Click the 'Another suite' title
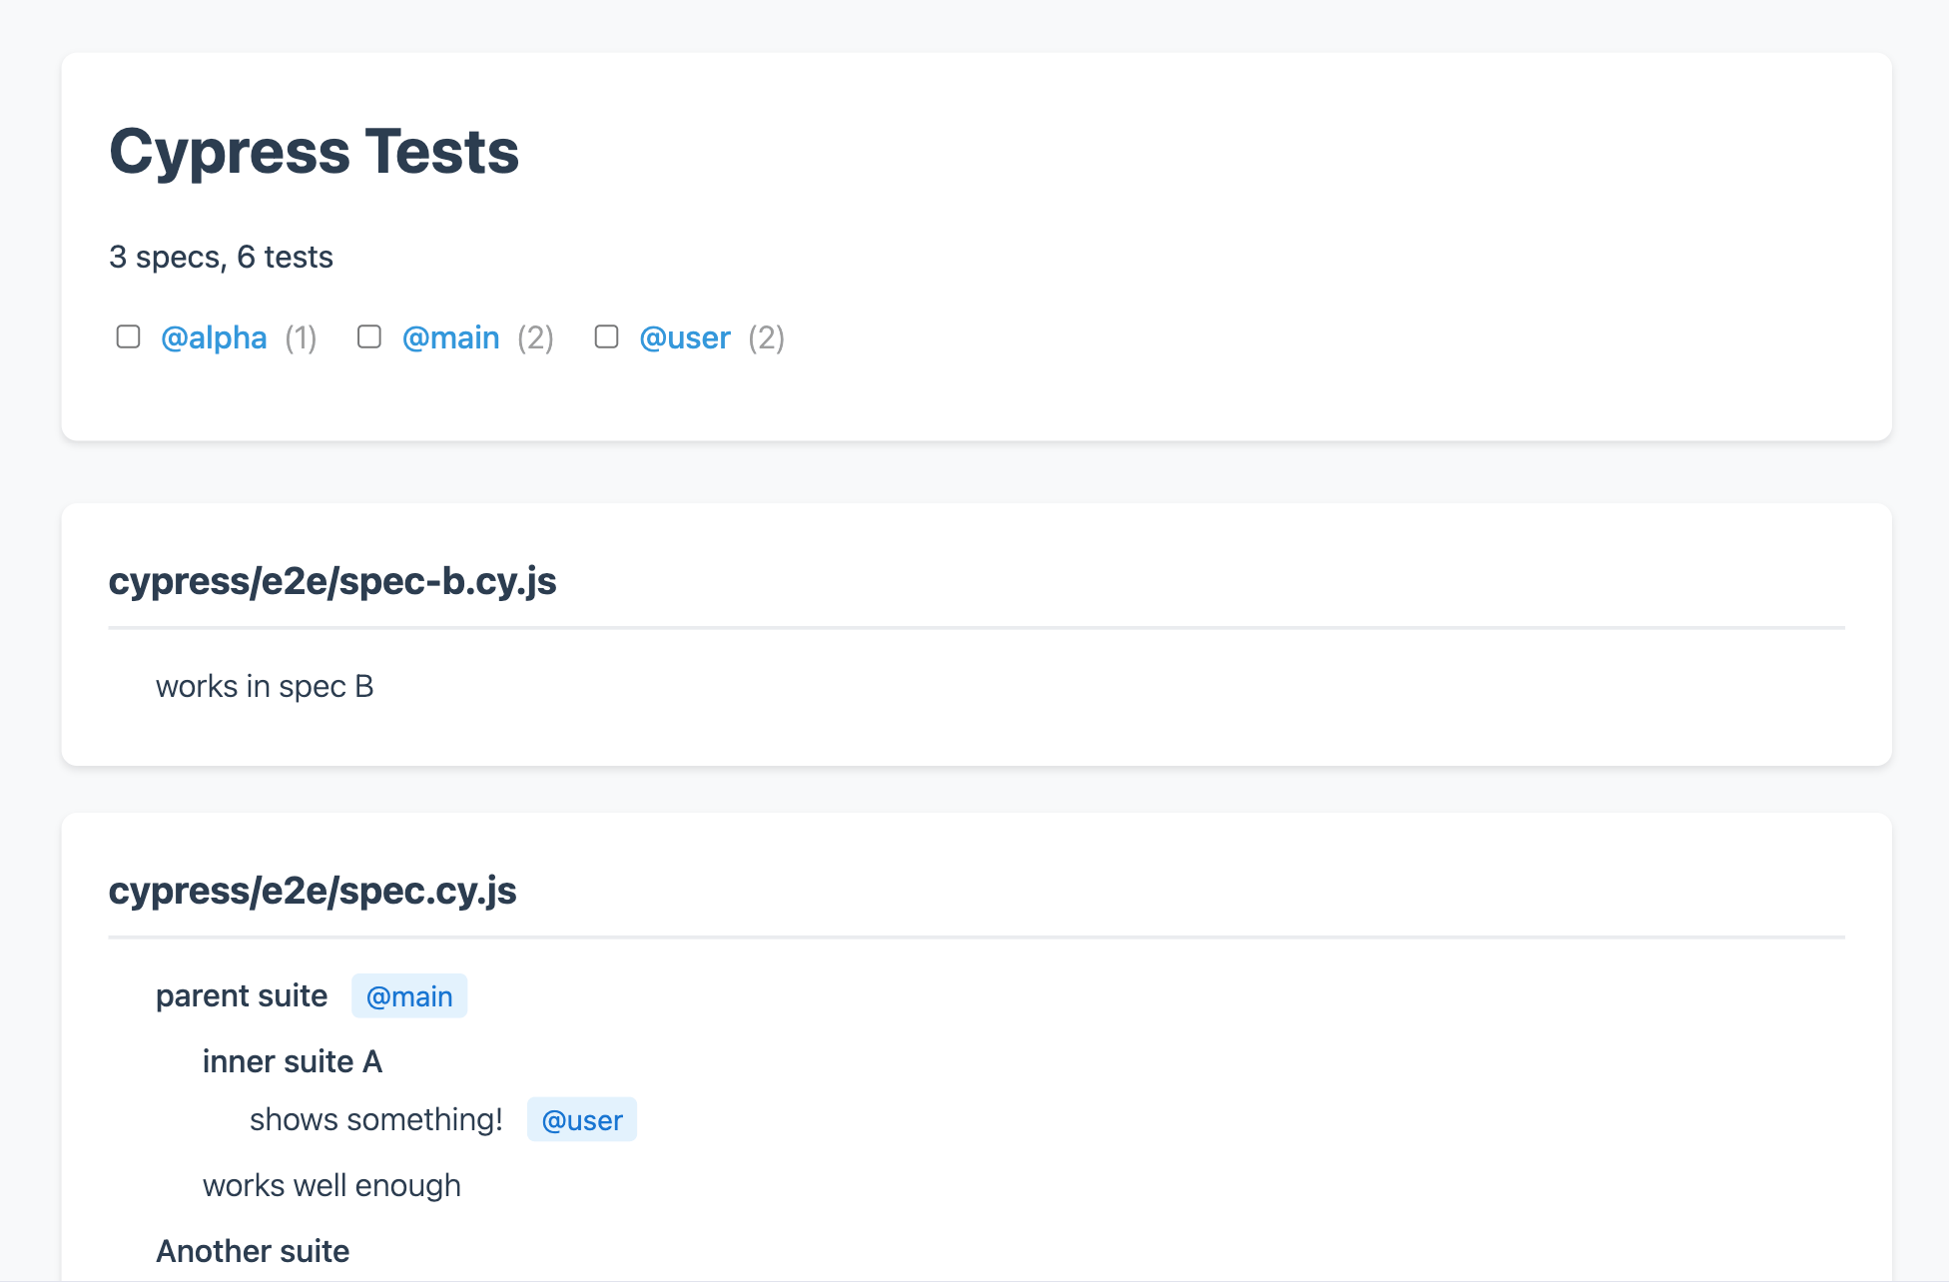 pyautogui.click(x=253, y=1252)
